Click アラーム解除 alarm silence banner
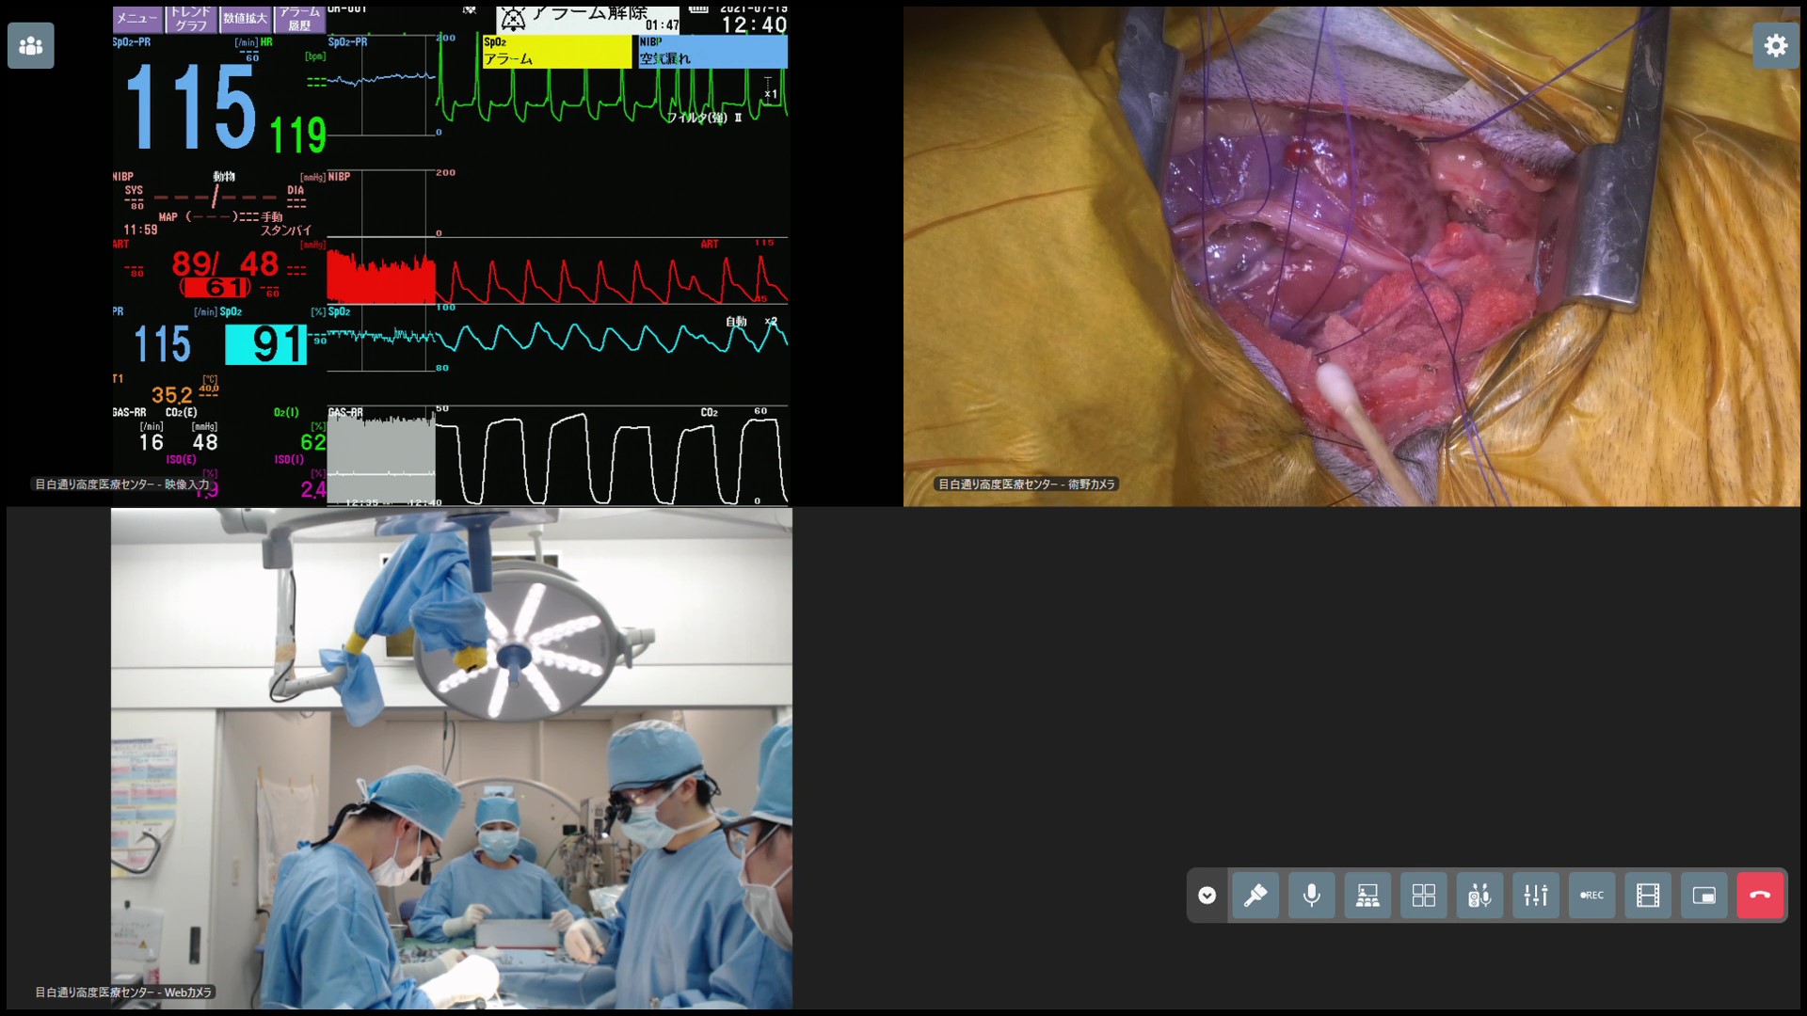 (x=587, y=17)
